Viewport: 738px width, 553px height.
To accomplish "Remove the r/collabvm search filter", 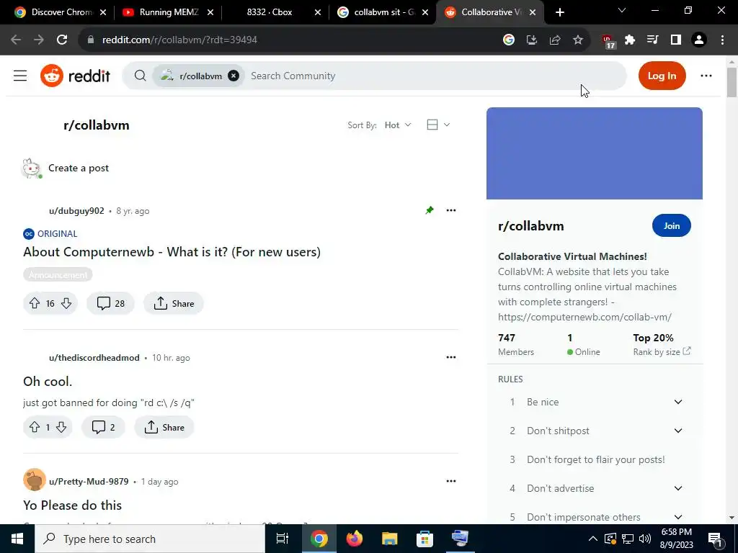I will [x=234, y=76].
